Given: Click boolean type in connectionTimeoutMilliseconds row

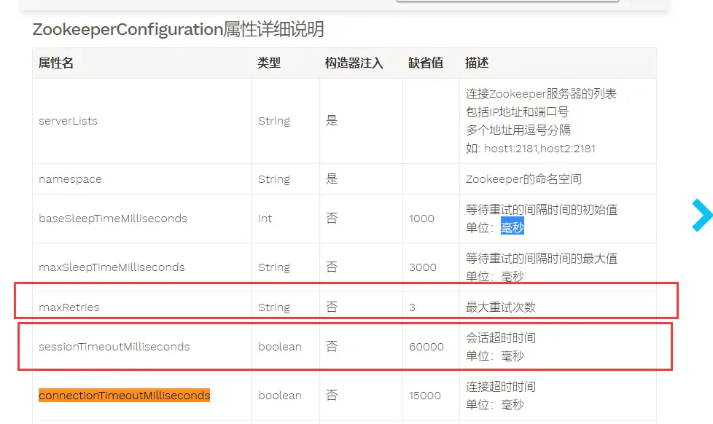Looking at the screenshot, I should click(280, 396).
